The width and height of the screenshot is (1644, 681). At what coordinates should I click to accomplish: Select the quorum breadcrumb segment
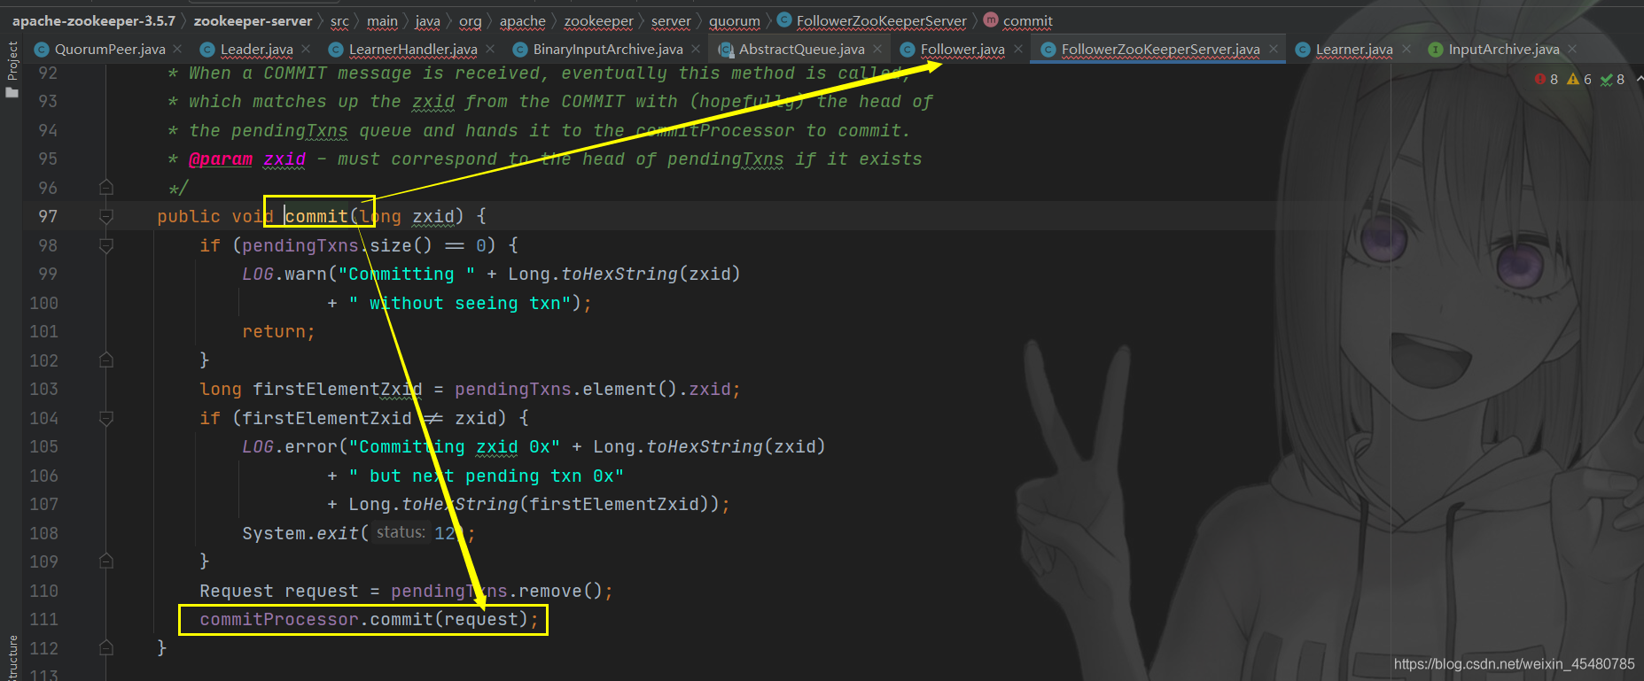(x=734, y=20)
